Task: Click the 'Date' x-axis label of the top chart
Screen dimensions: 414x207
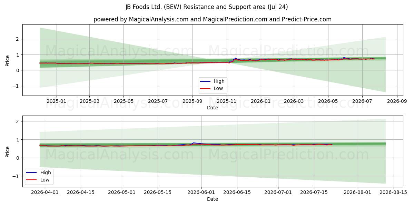Action: coord(213,108)
